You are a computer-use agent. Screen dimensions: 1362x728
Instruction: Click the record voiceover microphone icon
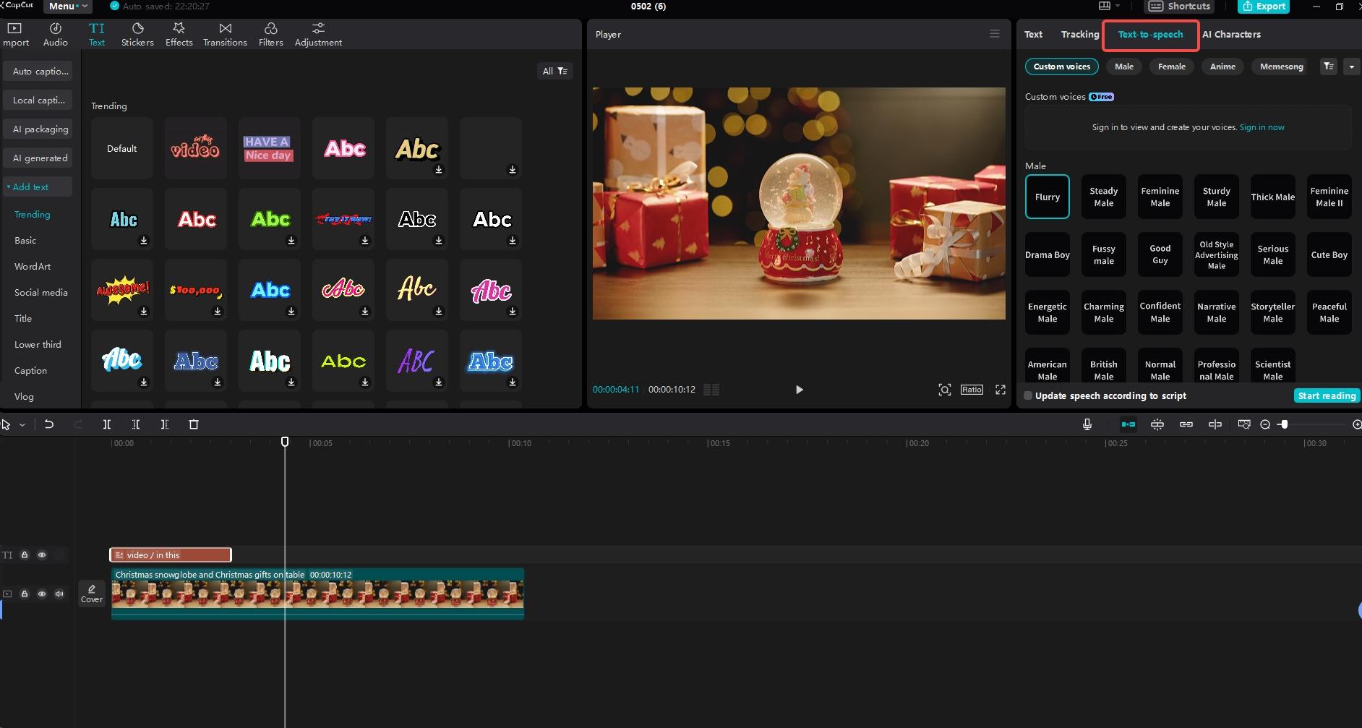click(x=1087, y=424)
